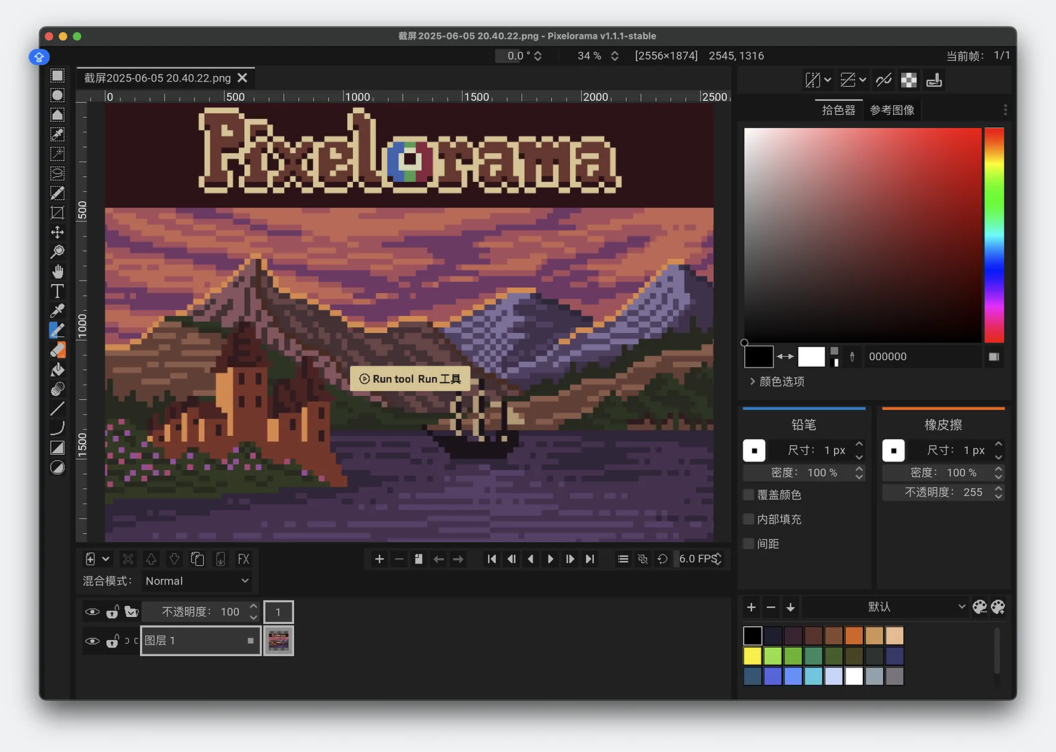Click the screen color picker eyedropper
Screen dimensions: 1056x752
(852, 357)
